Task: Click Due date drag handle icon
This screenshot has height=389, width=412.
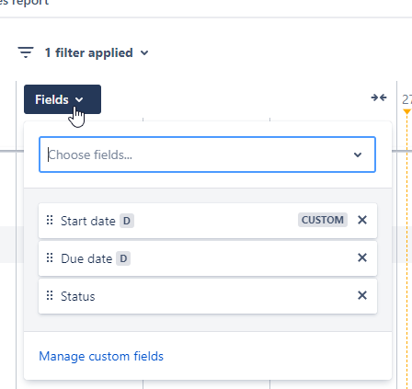Action: pyautogui.click(x=50, y=257)
